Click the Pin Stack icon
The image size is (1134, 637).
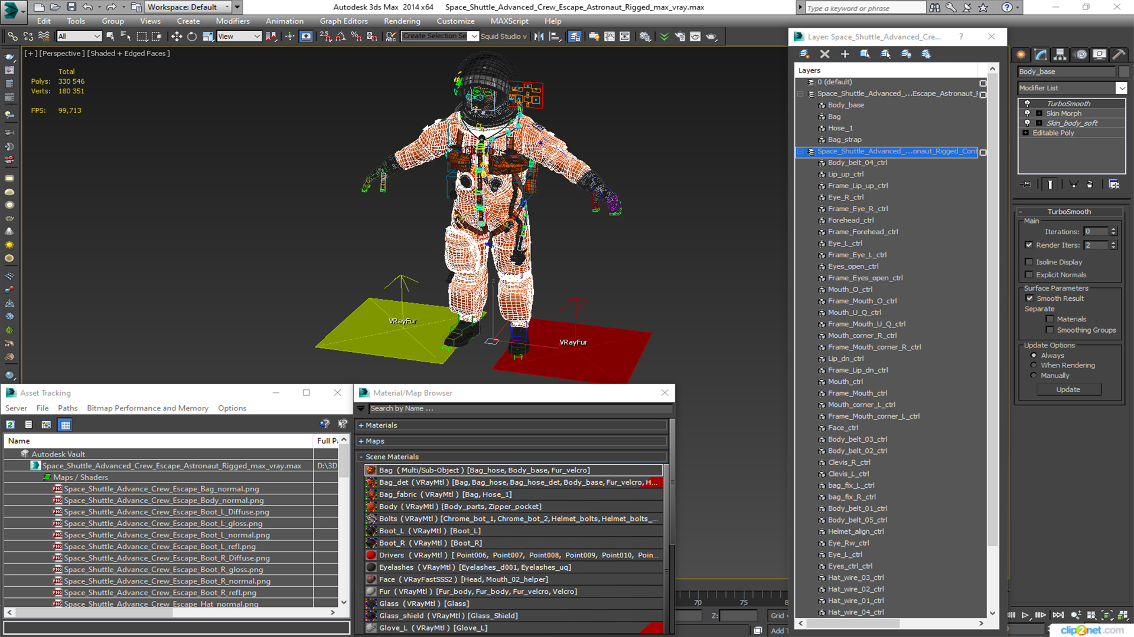[1027, 185]
